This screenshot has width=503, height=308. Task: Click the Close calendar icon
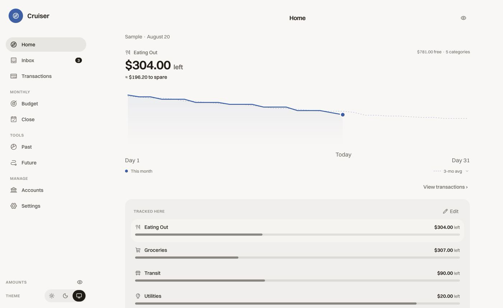pos(14,120)
